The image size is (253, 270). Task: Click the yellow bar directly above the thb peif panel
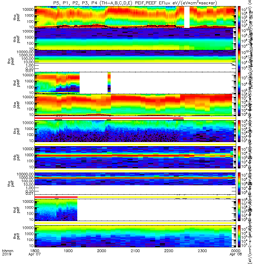click(x=135, y=144)
